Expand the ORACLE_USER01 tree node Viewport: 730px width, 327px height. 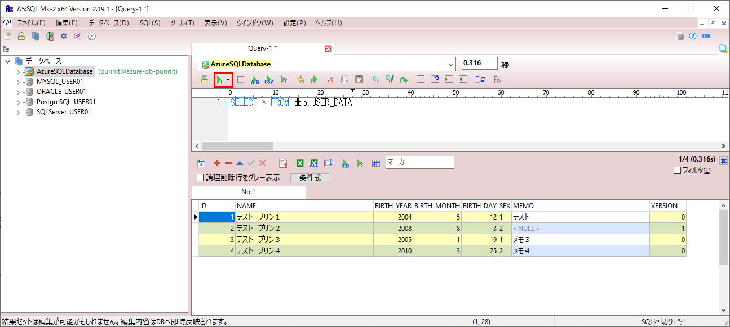coord(18,92)
